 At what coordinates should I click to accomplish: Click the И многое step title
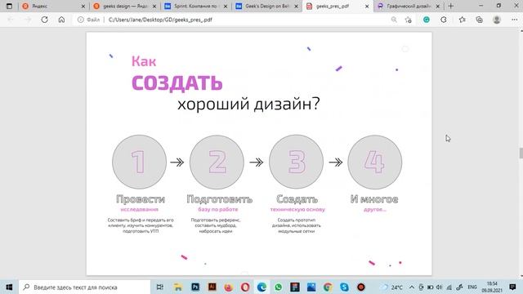tap(374, 199)
